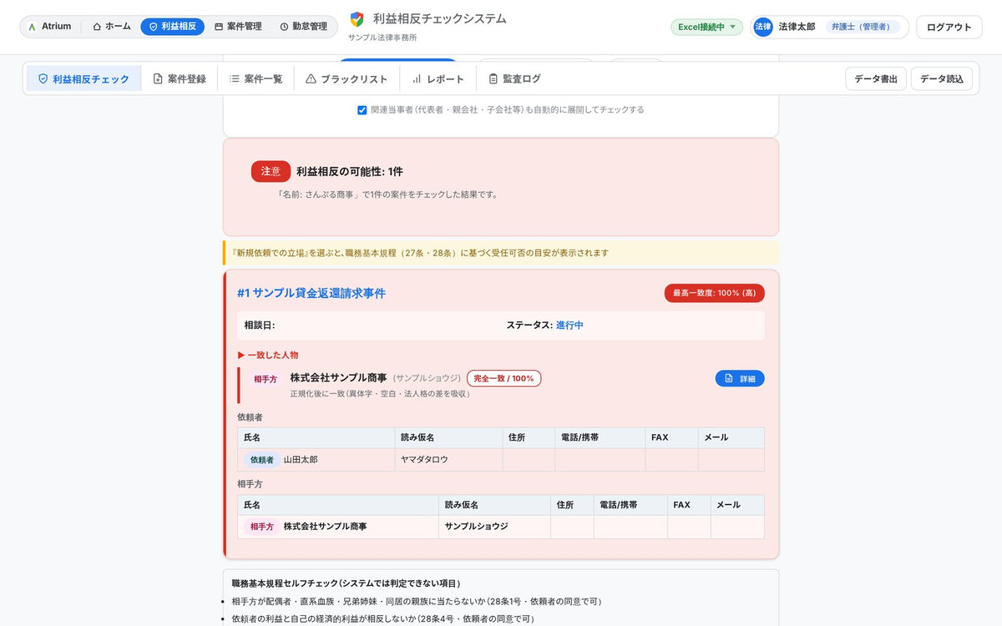Image resolution: width=1002 pixels, height=626 pixels.
Task: Switch to the レポート tab
Action: pyautogui.click(x=438, y=78)
